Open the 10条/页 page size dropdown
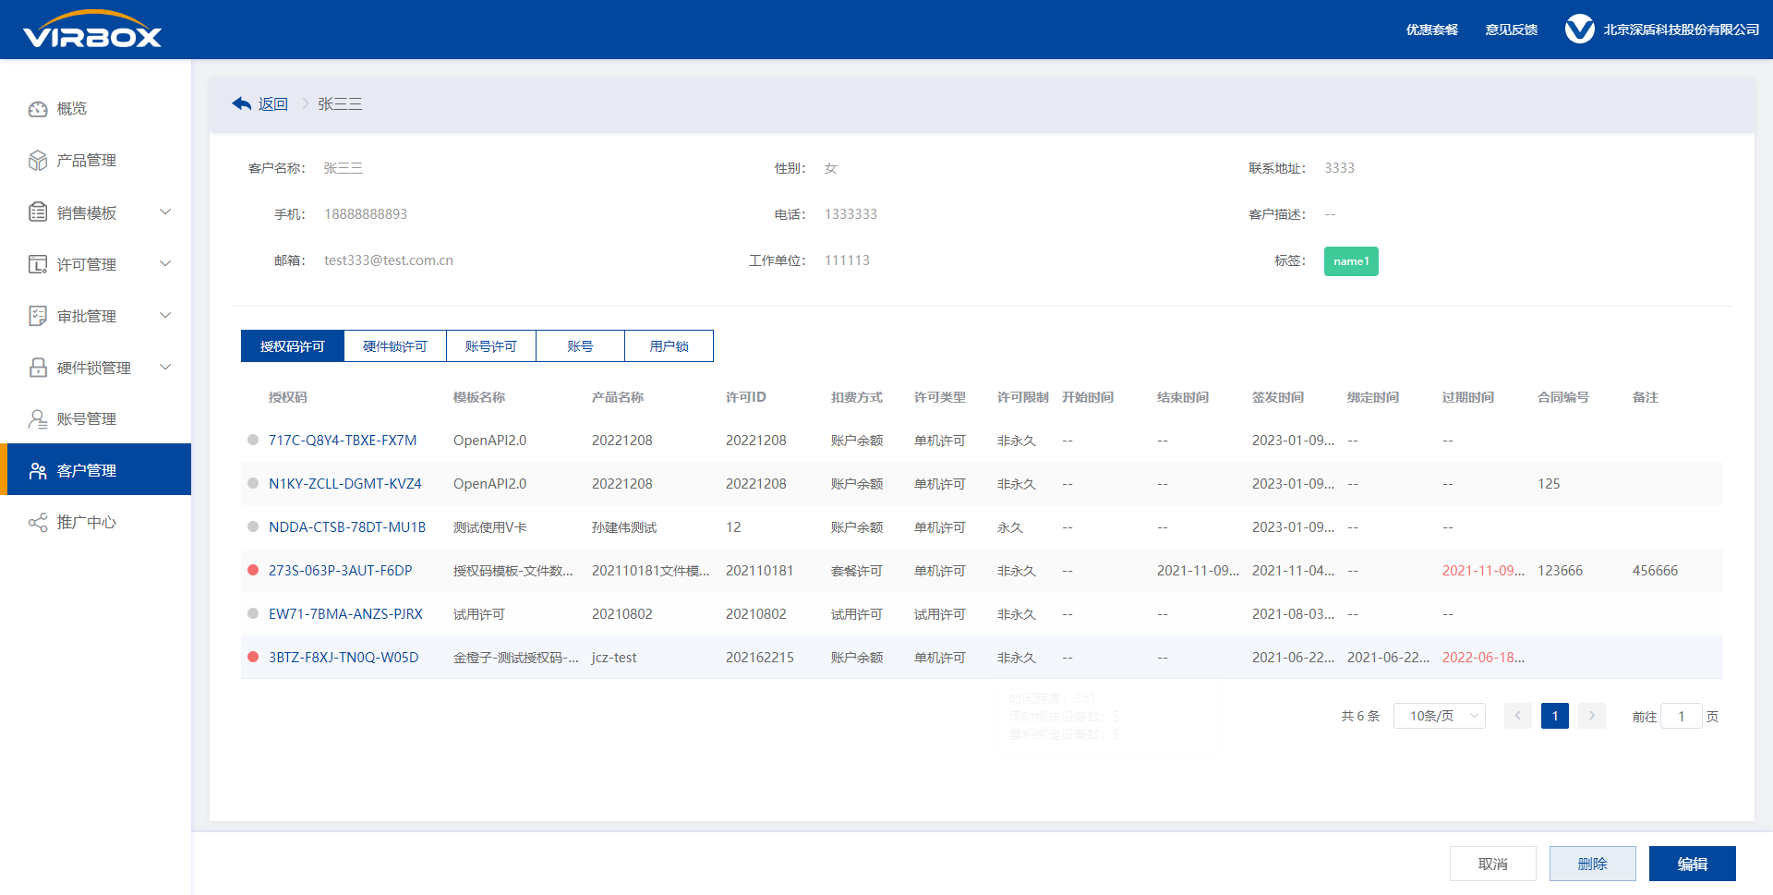This screenshot has width=1773, height=895. tap(1440, 716)
